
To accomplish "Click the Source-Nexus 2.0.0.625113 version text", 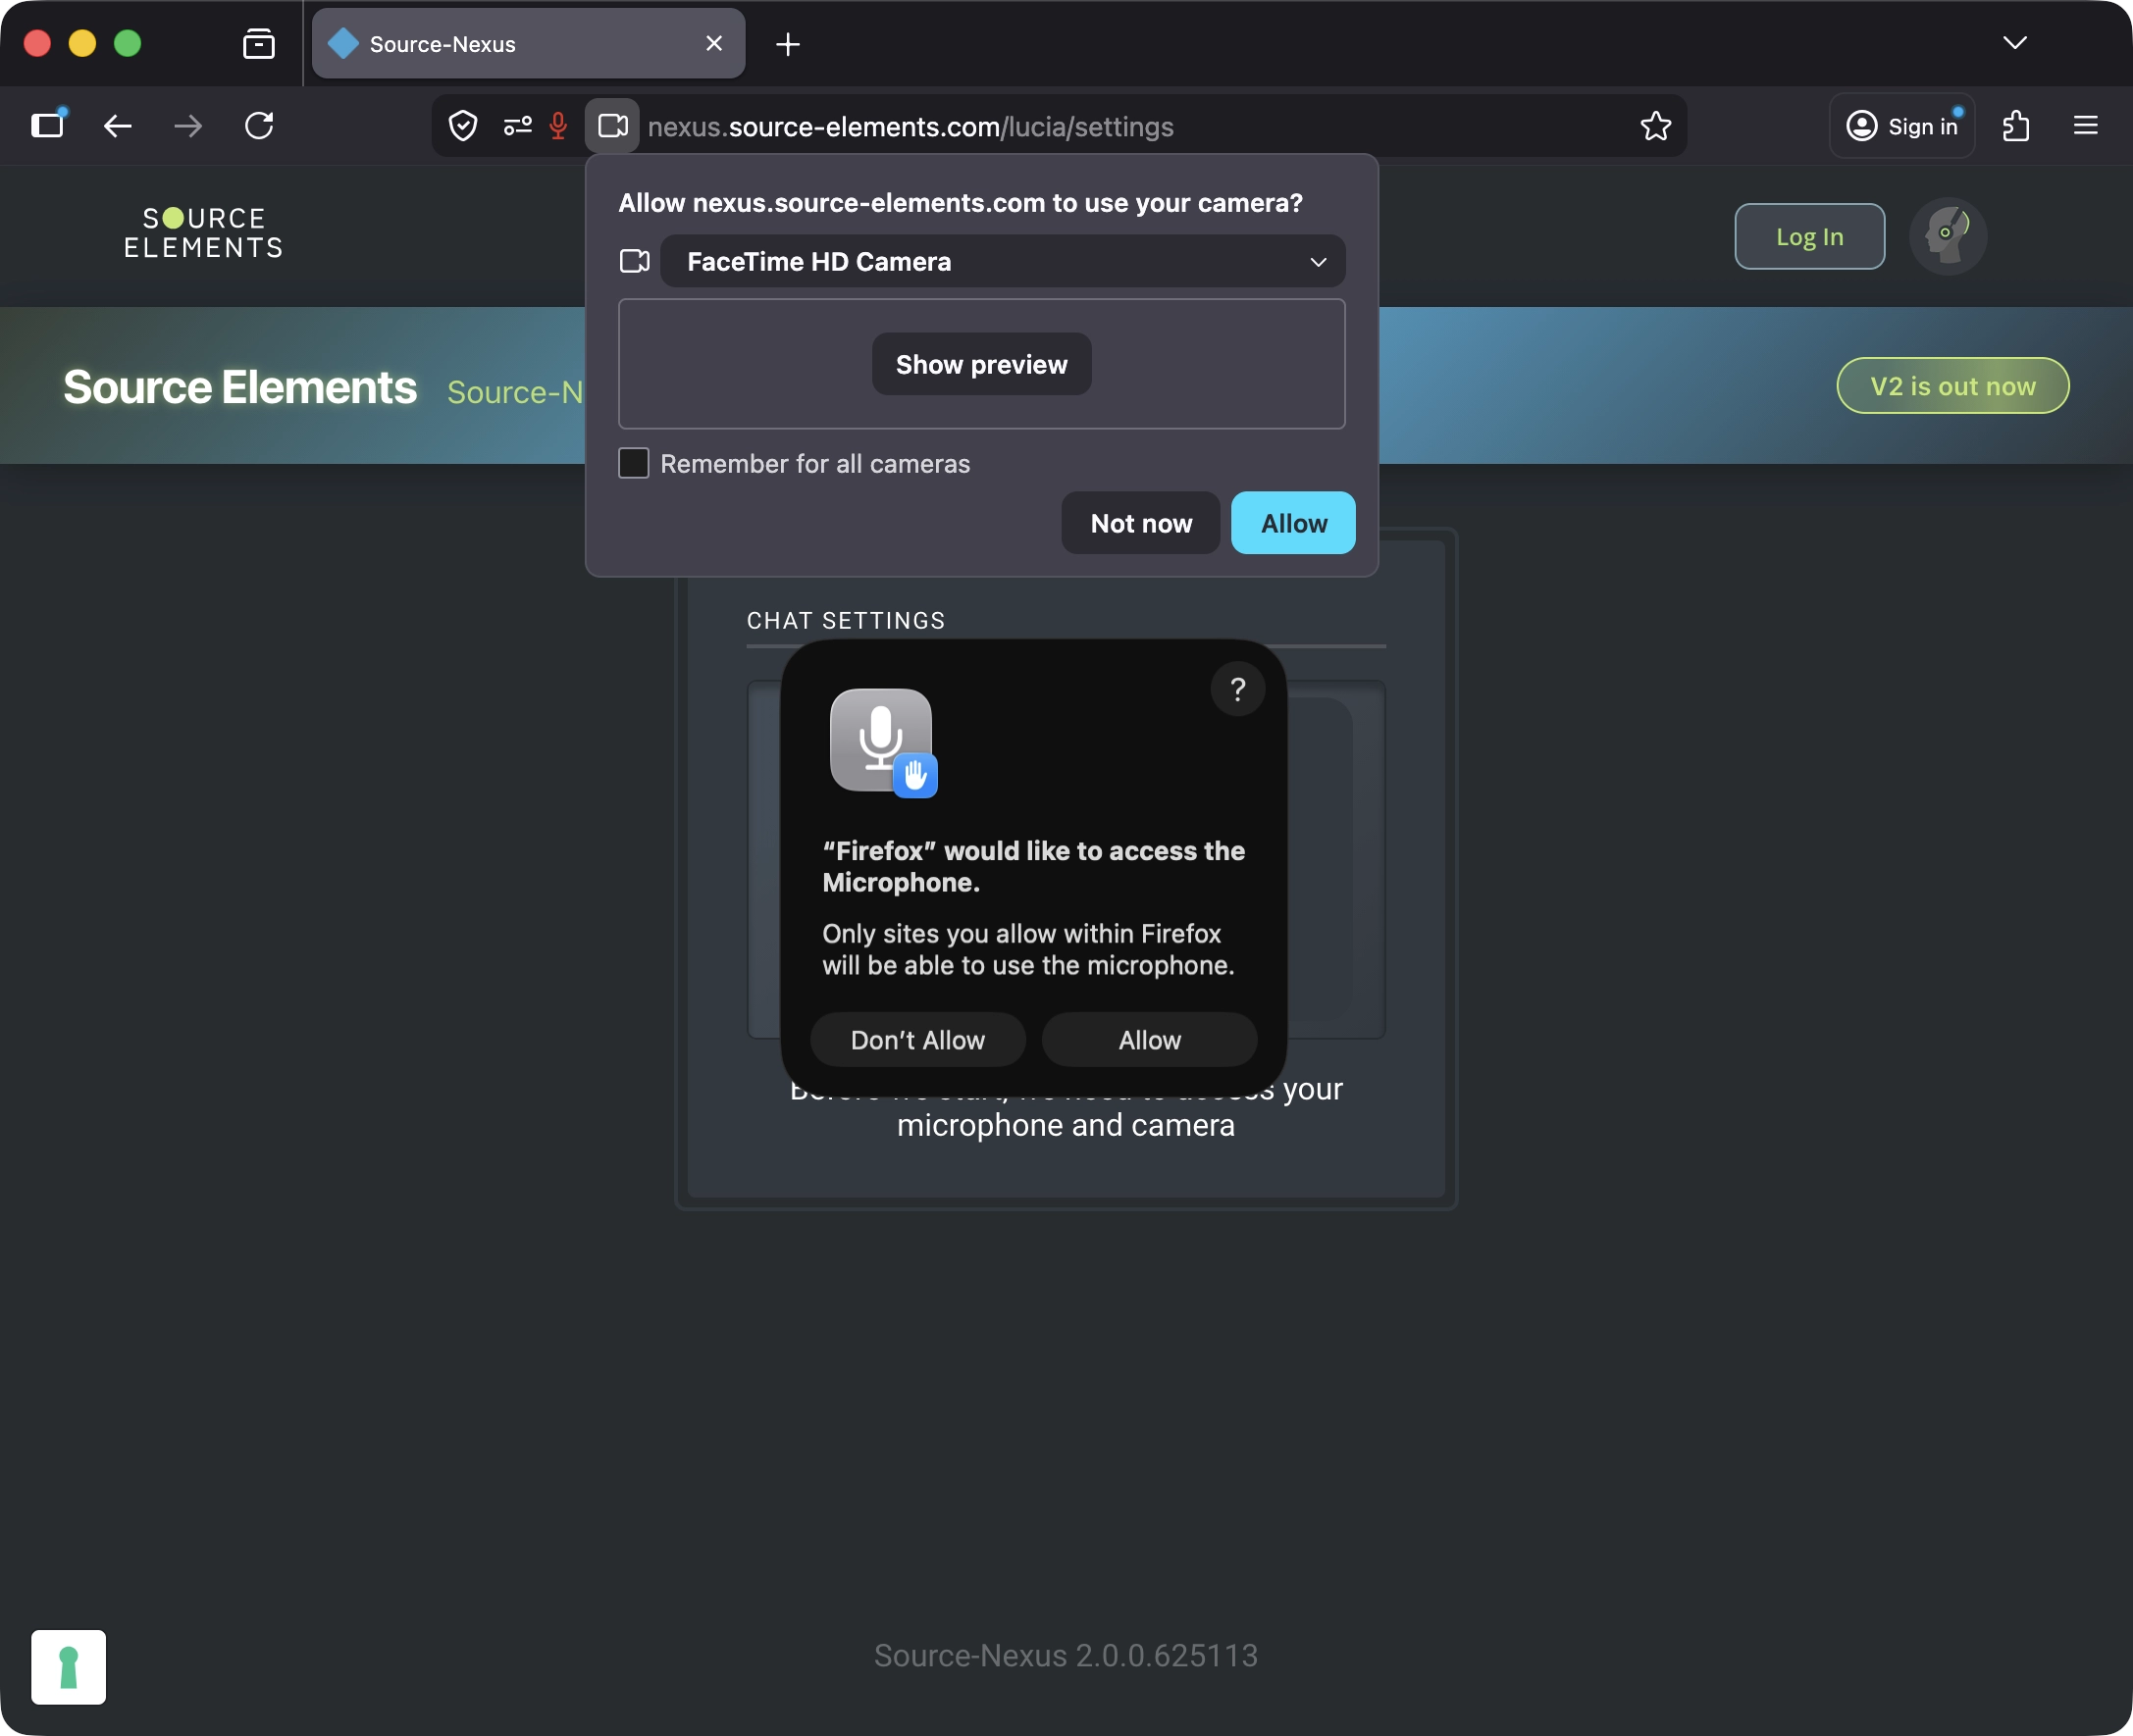I will pyautogui.click(x=1066, y=1655).
